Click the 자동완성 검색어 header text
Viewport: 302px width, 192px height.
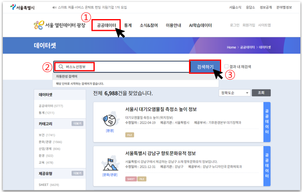point(66,76)
